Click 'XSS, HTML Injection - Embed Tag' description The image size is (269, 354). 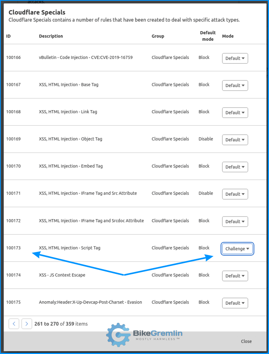click(71, 166)
